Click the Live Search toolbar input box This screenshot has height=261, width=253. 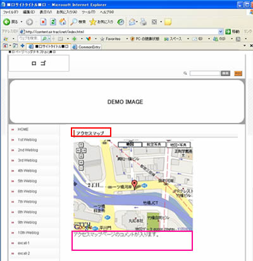30,39
